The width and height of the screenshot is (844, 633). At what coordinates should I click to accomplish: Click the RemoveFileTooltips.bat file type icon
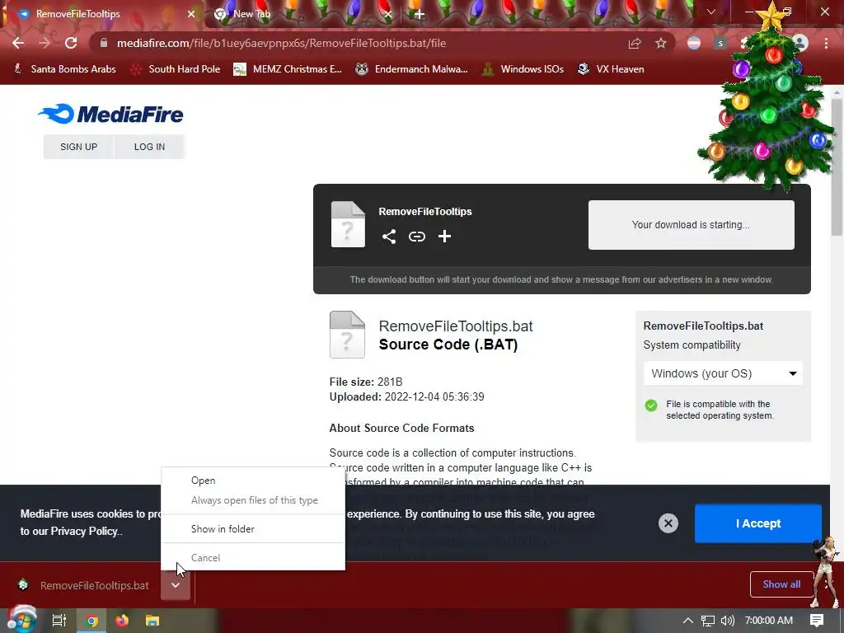[x=347, y=335]
